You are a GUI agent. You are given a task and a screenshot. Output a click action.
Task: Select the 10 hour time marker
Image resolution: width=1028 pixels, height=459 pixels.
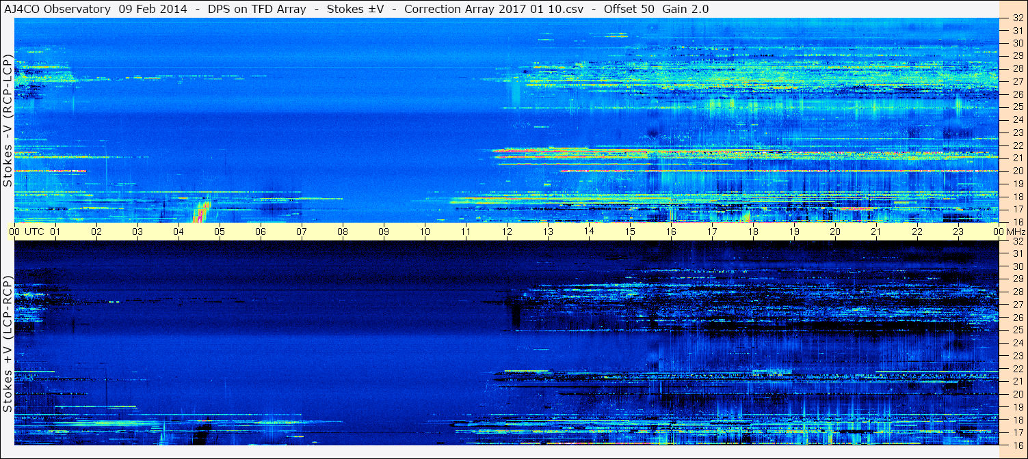[x=425, y=232]
